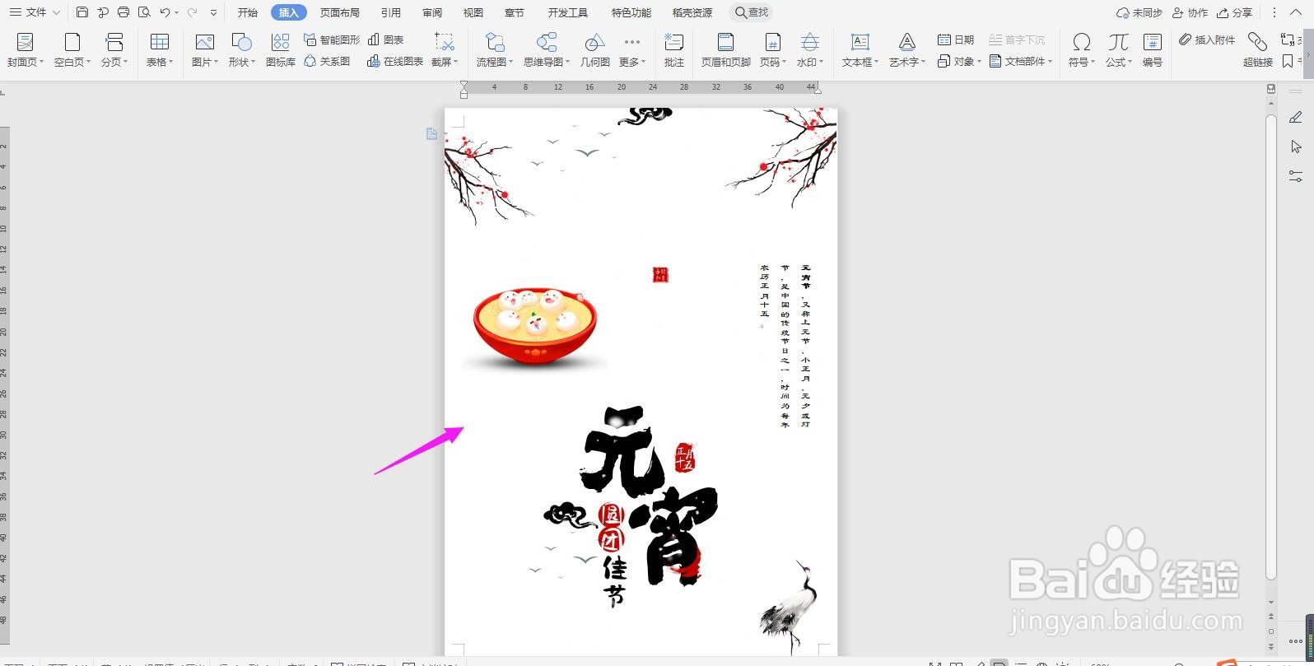Open the 空白页 blank page dropdown
Viewport: 1314px width, 666px height.
[x=72, y=49]
